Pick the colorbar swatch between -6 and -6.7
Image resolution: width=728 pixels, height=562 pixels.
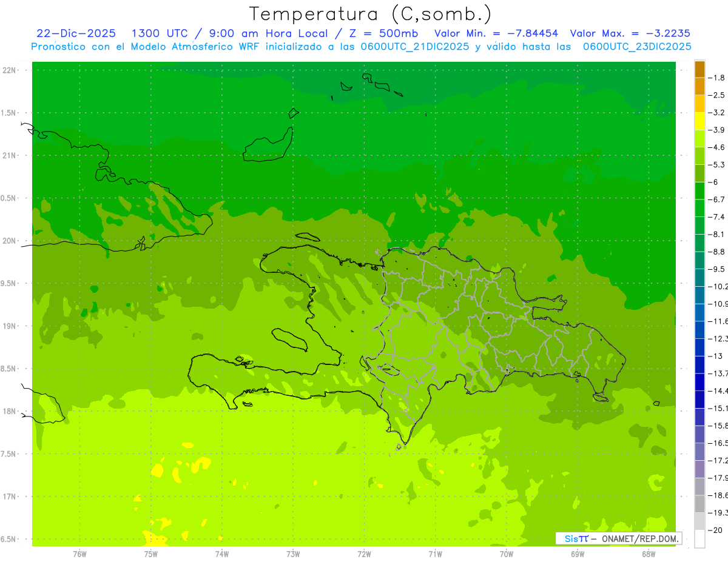[x=699, y=192]
